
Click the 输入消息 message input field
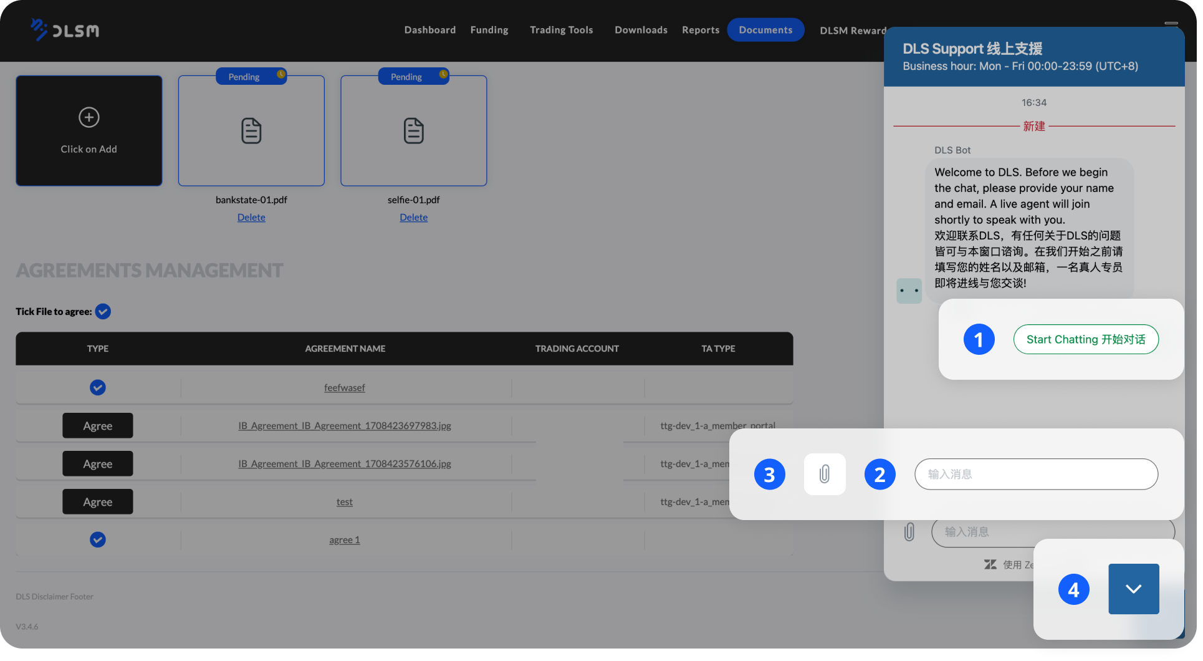(1035, 474)
